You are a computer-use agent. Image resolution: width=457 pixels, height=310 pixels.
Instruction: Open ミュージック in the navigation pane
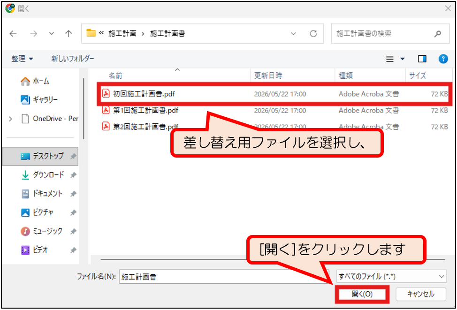click(x=41, y=231)
